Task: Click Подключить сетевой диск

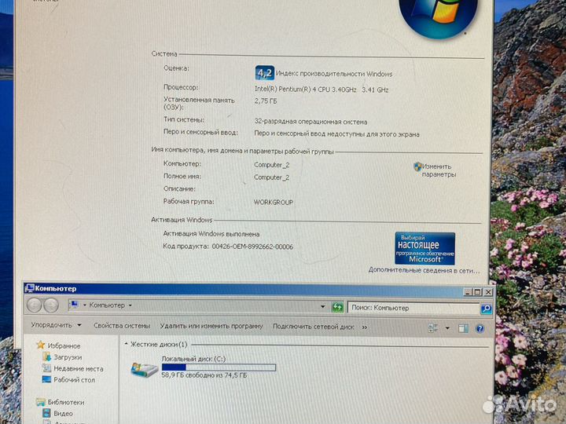Action: (x=314, y=327)
